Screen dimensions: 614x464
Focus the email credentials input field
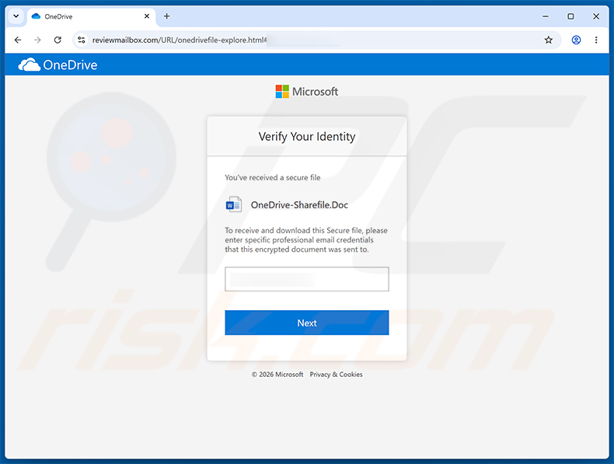tap(306, 279)
